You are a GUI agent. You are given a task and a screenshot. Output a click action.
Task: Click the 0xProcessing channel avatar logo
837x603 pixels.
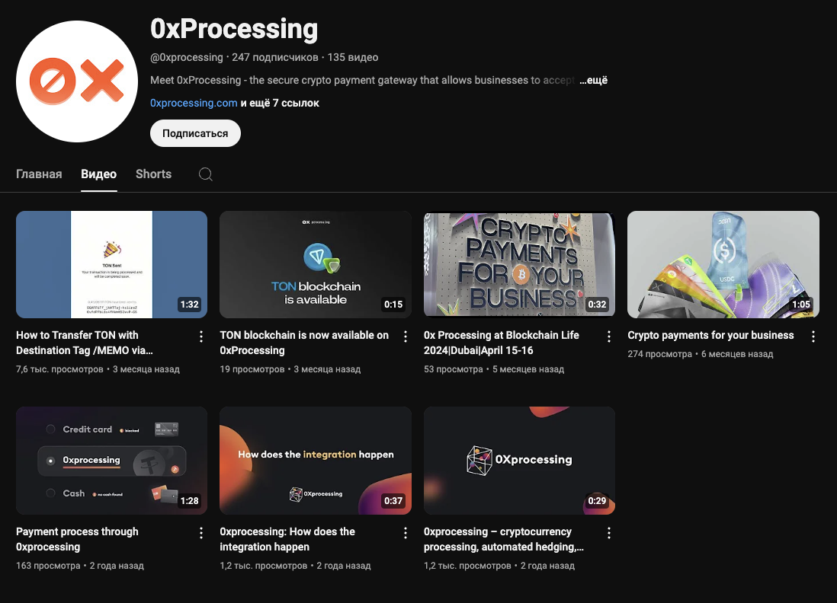pos(77,81)
